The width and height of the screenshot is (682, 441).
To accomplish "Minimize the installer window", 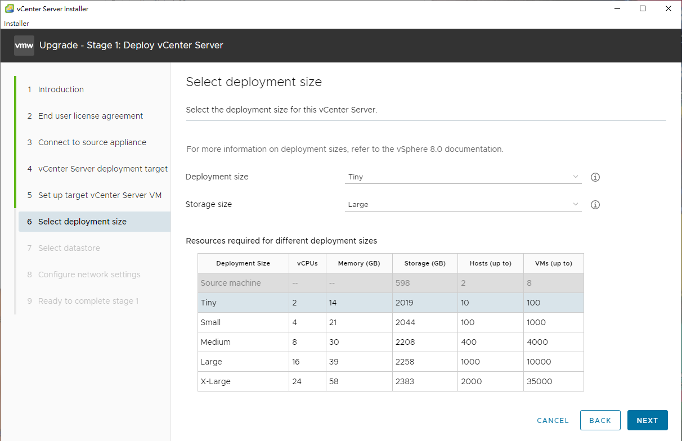I will tap(617, 8).
